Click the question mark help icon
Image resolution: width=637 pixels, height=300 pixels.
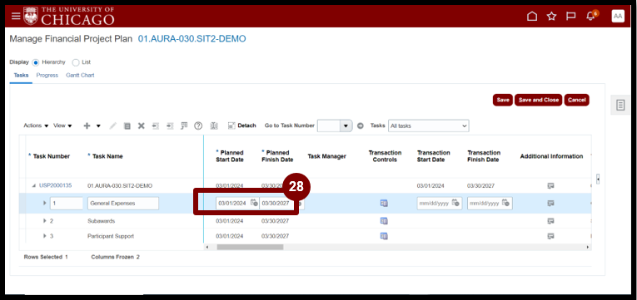tap(198, 125)
